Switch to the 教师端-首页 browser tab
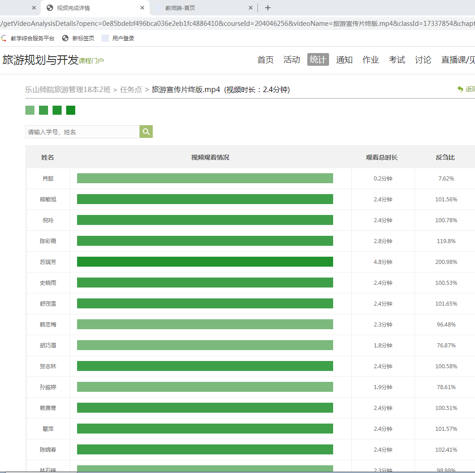475x473 pixels. coord(199,8)
